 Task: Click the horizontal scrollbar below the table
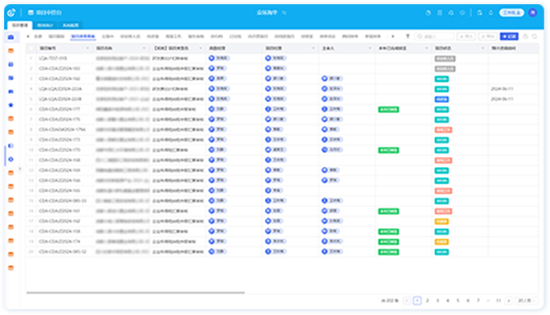pyautogui.click(x=136, y=293)
